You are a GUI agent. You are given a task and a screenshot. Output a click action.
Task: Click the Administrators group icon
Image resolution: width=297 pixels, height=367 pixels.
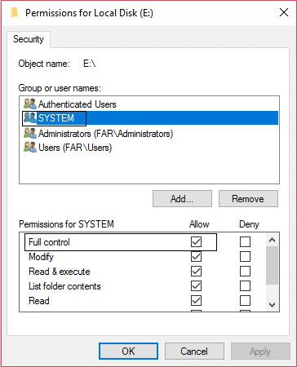pos(30,134)
